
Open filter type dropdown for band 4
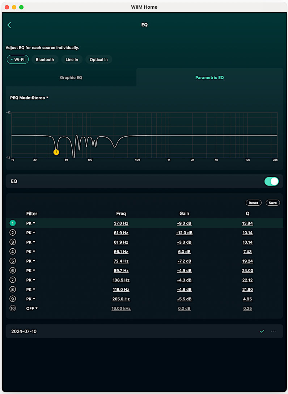coord(31,252)
